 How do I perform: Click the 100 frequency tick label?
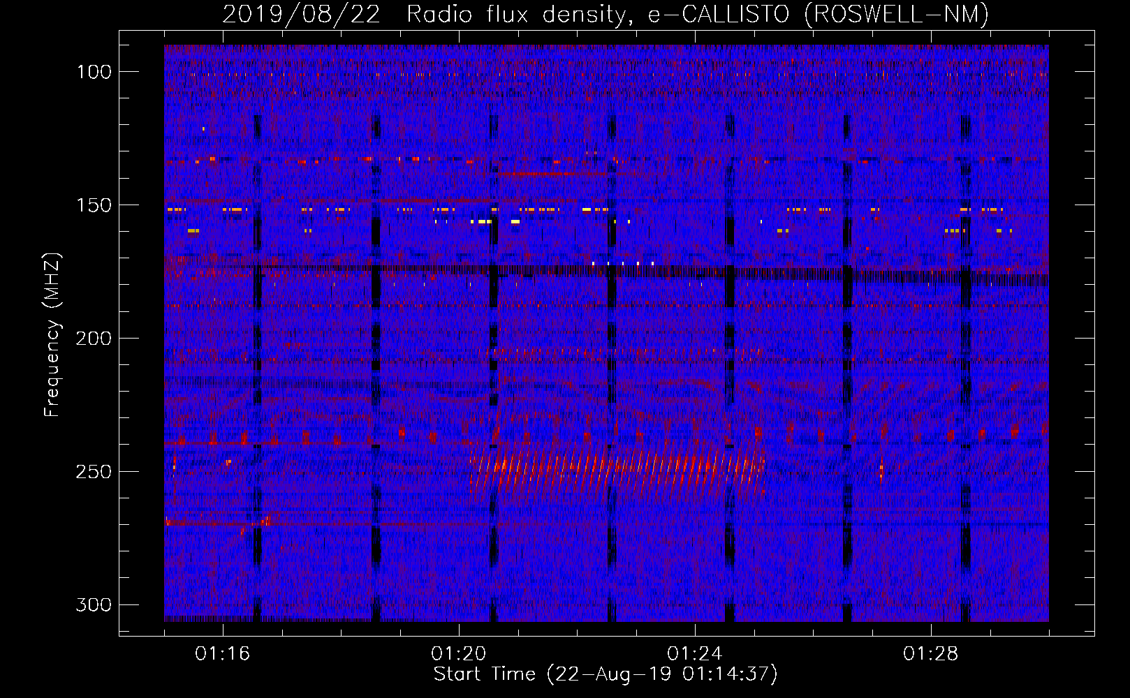coord(94,72)
